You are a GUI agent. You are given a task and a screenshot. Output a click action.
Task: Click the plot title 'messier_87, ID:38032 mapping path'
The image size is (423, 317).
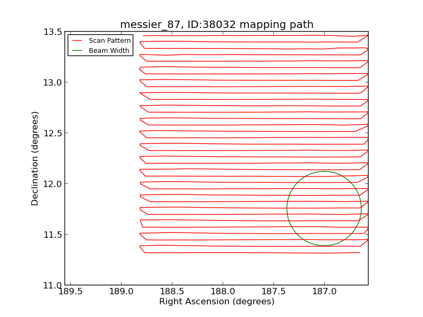point(217,24)
